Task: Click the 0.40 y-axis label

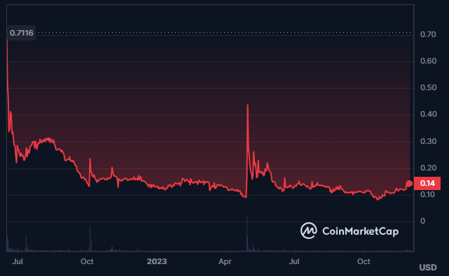Action: coord(428,114)
